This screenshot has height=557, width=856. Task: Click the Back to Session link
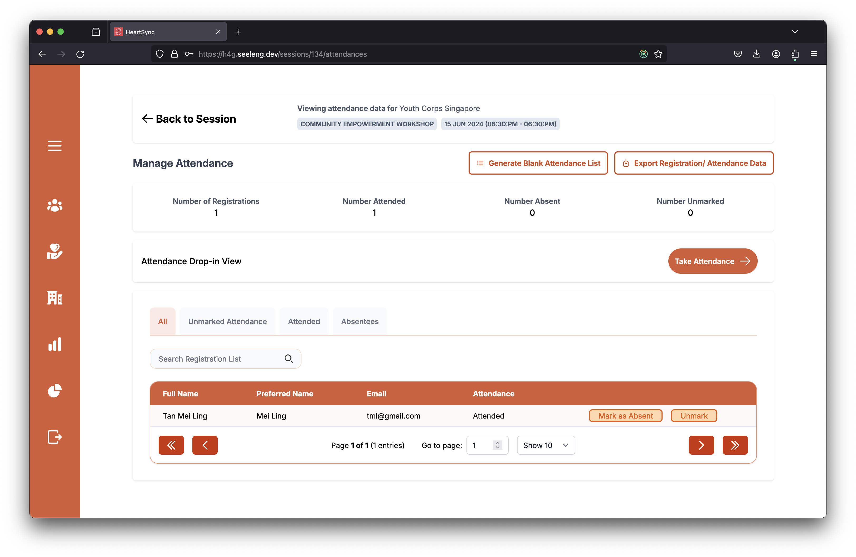click(x=189, y=119)
